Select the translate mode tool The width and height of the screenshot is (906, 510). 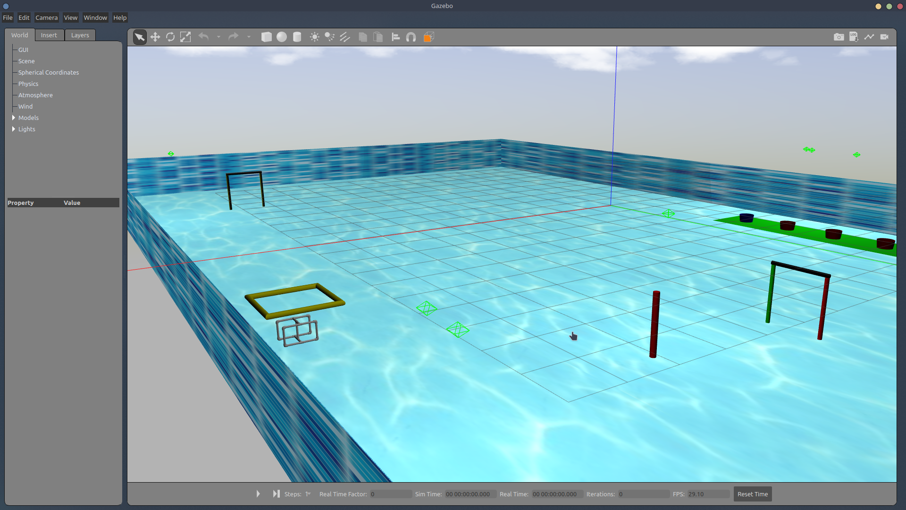pos(155,37)
